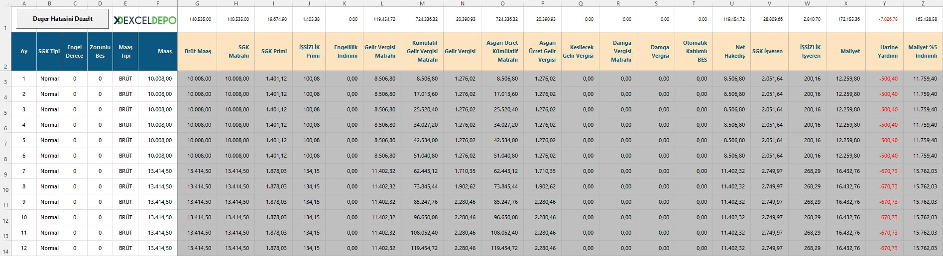Select the total cell 28.809,66
The width and height of the screenshot is (943, 256).
click(x=770, y=19)
